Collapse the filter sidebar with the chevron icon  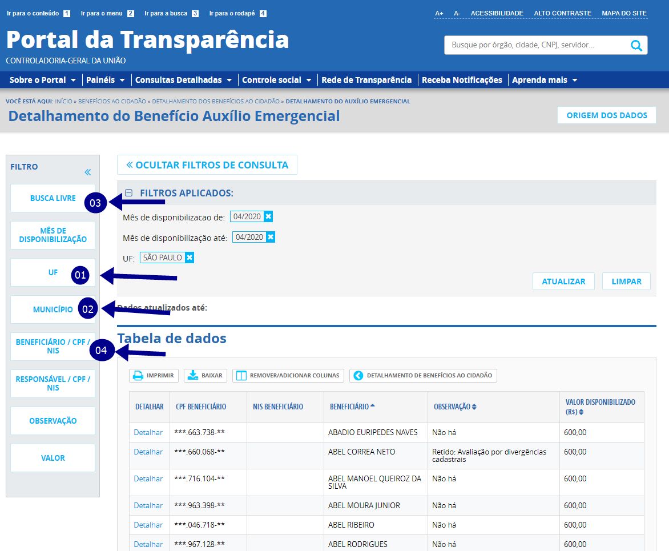click(x=87, y=171)
